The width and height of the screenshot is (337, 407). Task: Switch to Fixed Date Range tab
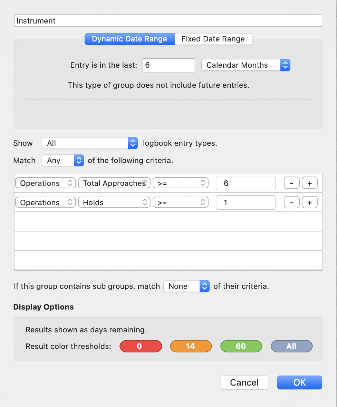pyautogui.click(x=213, y=39)
